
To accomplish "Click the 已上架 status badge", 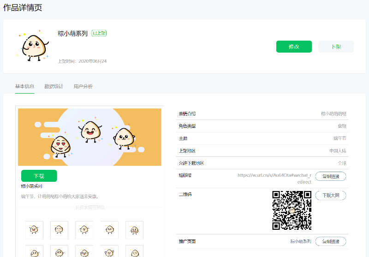I will tap(99, 33).
